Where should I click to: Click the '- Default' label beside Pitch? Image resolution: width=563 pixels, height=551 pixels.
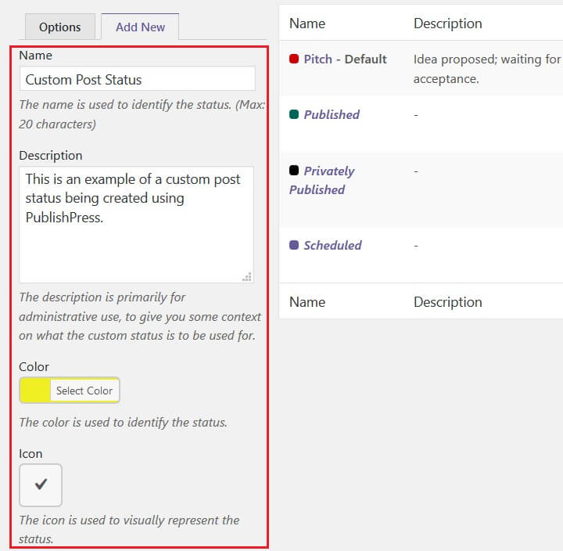pos(361,59)
